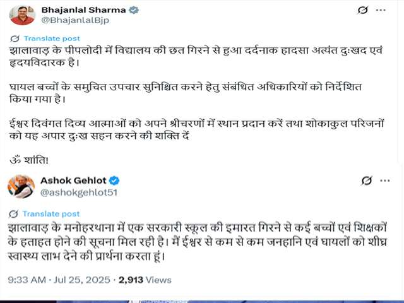Click the translate icon above Ashok Gehlot's post text
Screen dimensions: 404x303
13,214
